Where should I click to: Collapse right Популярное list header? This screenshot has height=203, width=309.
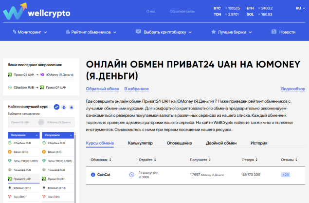click(58, 135)
